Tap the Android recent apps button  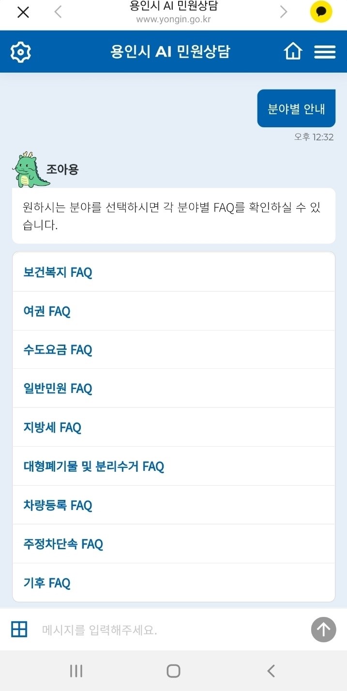[76, 671]
